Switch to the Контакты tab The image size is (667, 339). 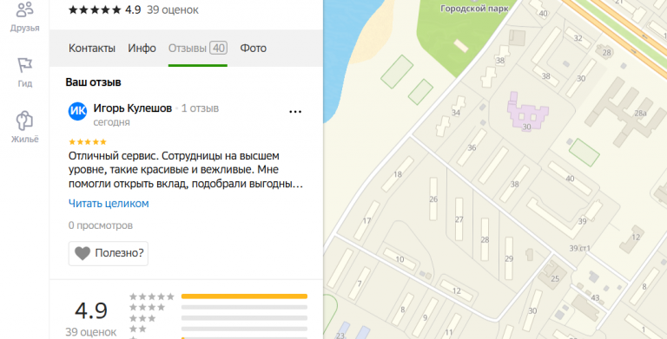pyautogui.click(x=92, y=48)
